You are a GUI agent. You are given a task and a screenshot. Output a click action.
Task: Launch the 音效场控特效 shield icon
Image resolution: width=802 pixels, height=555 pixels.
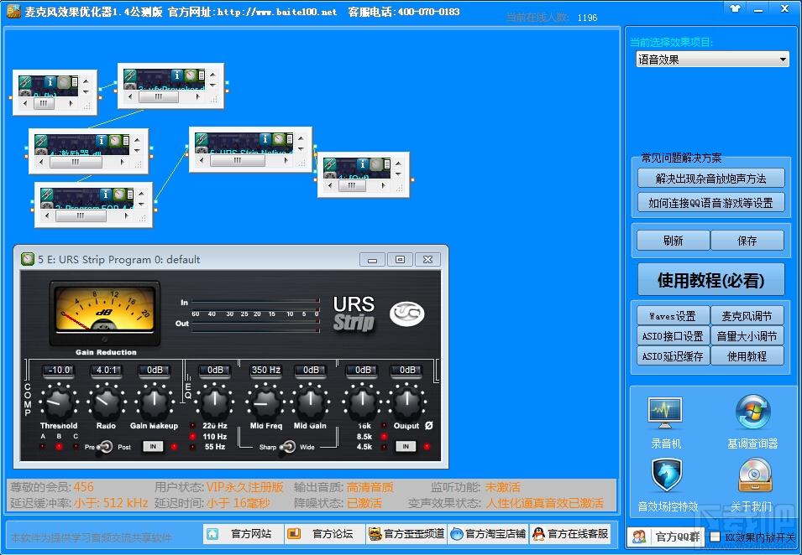pos(667,476)
